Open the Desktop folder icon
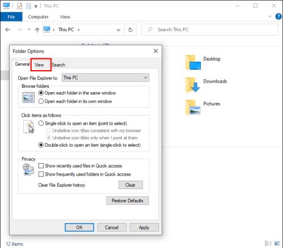 [193, 62]
